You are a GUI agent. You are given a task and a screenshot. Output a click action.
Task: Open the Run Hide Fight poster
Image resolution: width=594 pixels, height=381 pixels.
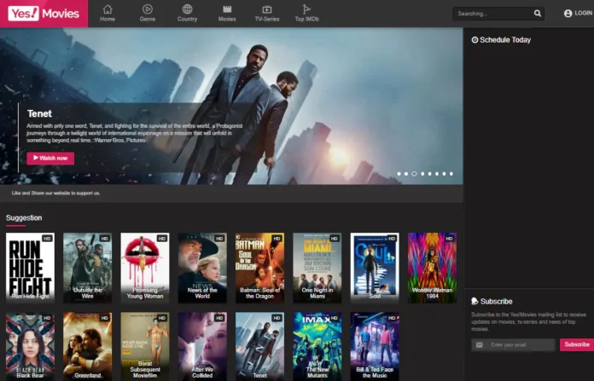(30, 268)
